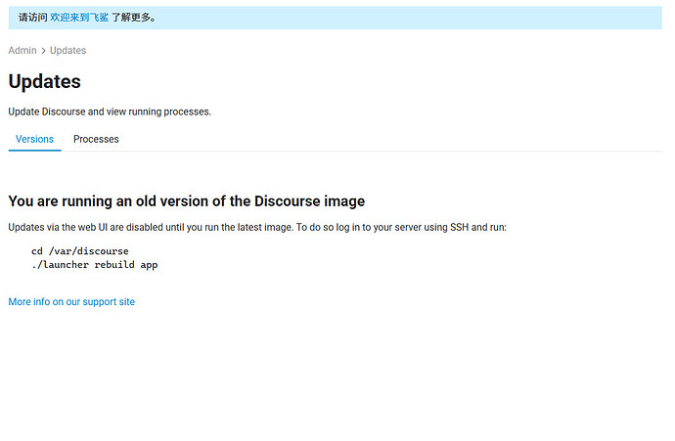
Task: Open More info on our support site
Action: pos(71,302)
